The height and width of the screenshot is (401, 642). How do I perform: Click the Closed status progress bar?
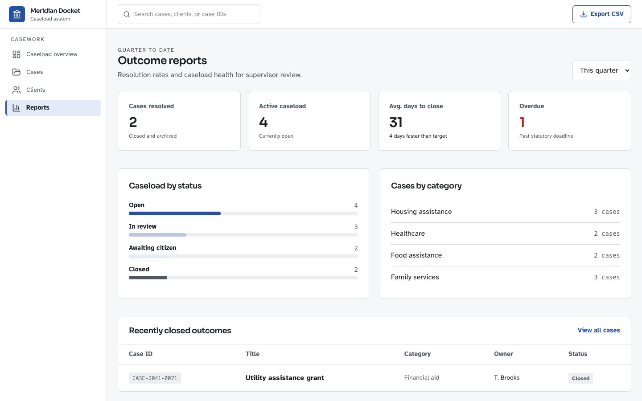(243, 278)
